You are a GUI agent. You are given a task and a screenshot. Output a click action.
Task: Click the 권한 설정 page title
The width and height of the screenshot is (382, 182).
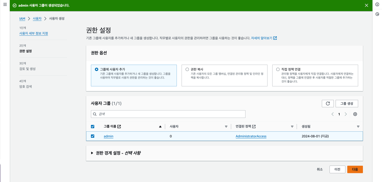point(98,30)
